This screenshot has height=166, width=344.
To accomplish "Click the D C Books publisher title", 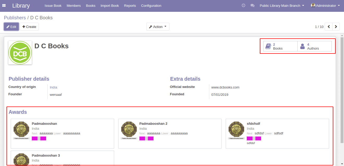I will click(x=52, y=46).
